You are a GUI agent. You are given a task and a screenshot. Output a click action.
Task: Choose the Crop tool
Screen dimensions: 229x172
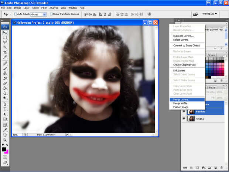click(x=5, y=52)
